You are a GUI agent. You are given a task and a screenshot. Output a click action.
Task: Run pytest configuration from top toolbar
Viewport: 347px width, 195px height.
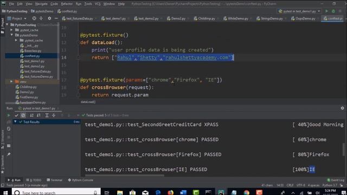tap(326, 11)
